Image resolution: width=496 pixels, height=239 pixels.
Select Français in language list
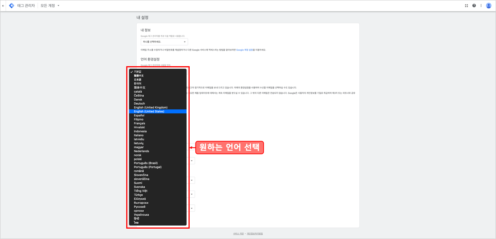pos(158,123)
